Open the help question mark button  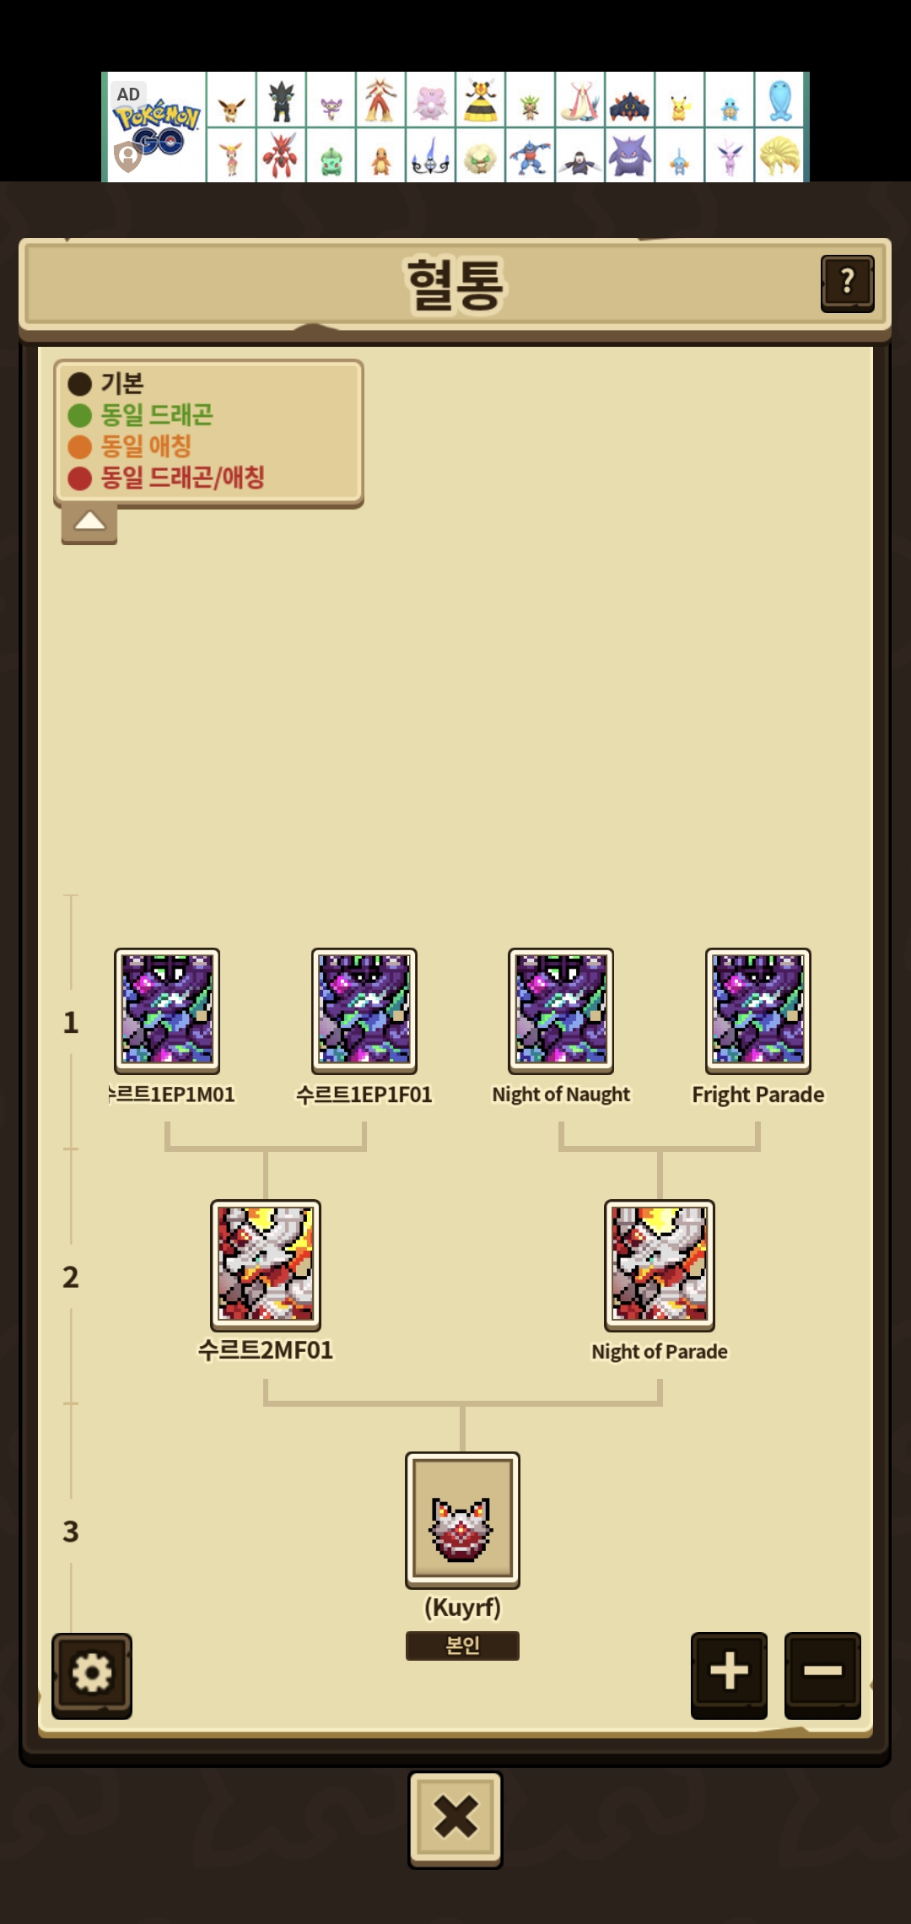[x=847, y=284]
